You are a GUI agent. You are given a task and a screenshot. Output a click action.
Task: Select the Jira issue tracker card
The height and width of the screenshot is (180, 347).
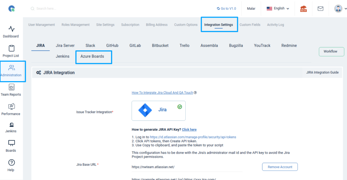pyautogui.click(x=158, y=110)
